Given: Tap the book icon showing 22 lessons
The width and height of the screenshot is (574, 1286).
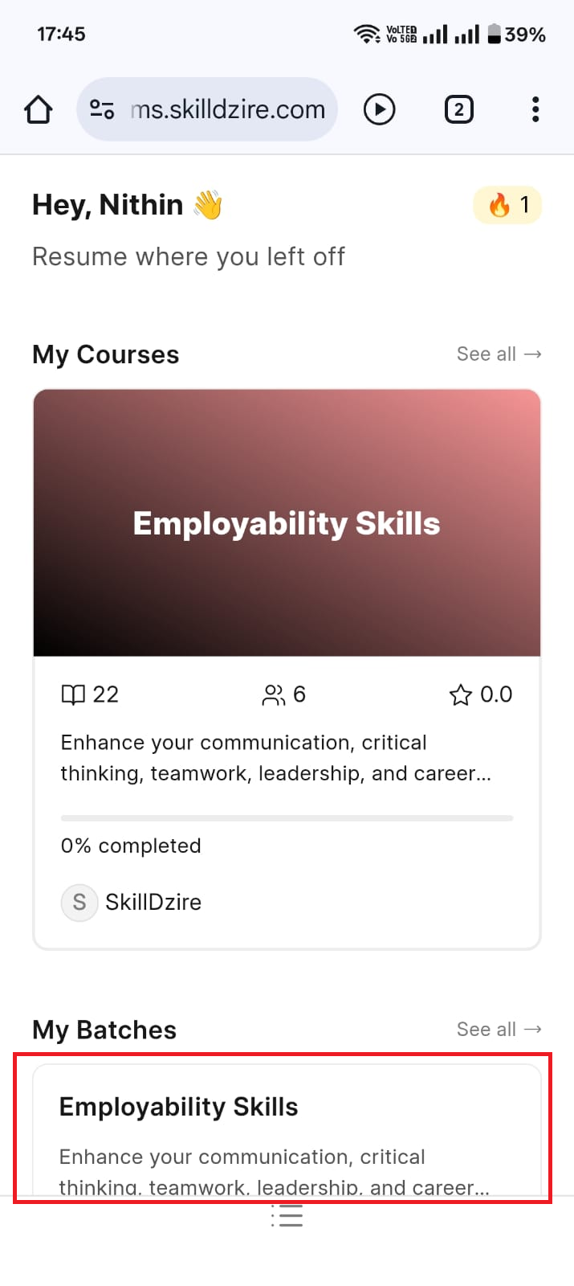Looking at the screenshot, I should (73, 694).
